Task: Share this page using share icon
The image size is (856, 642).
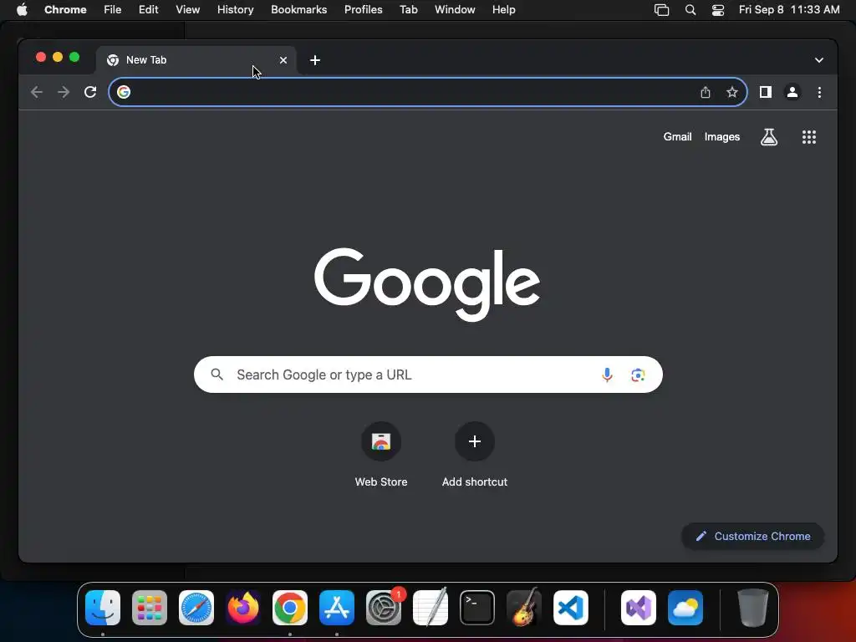Action: tap(706, 92)
